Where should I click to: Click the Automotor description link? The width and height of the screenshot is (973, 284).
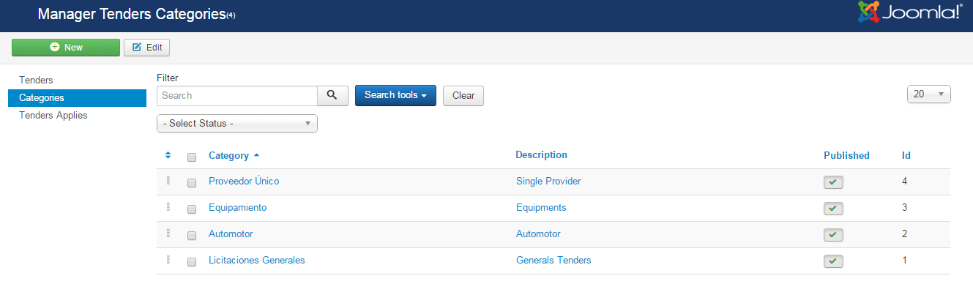click(538, 233)
